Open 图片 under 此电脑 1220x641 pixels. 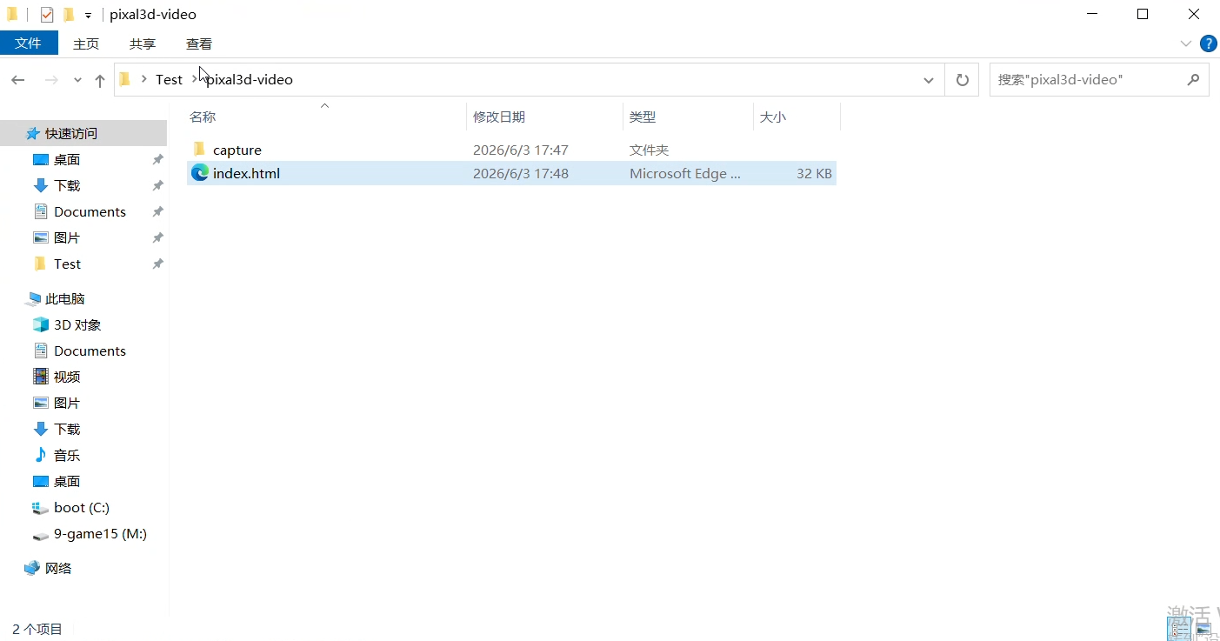tap(67, 403)
